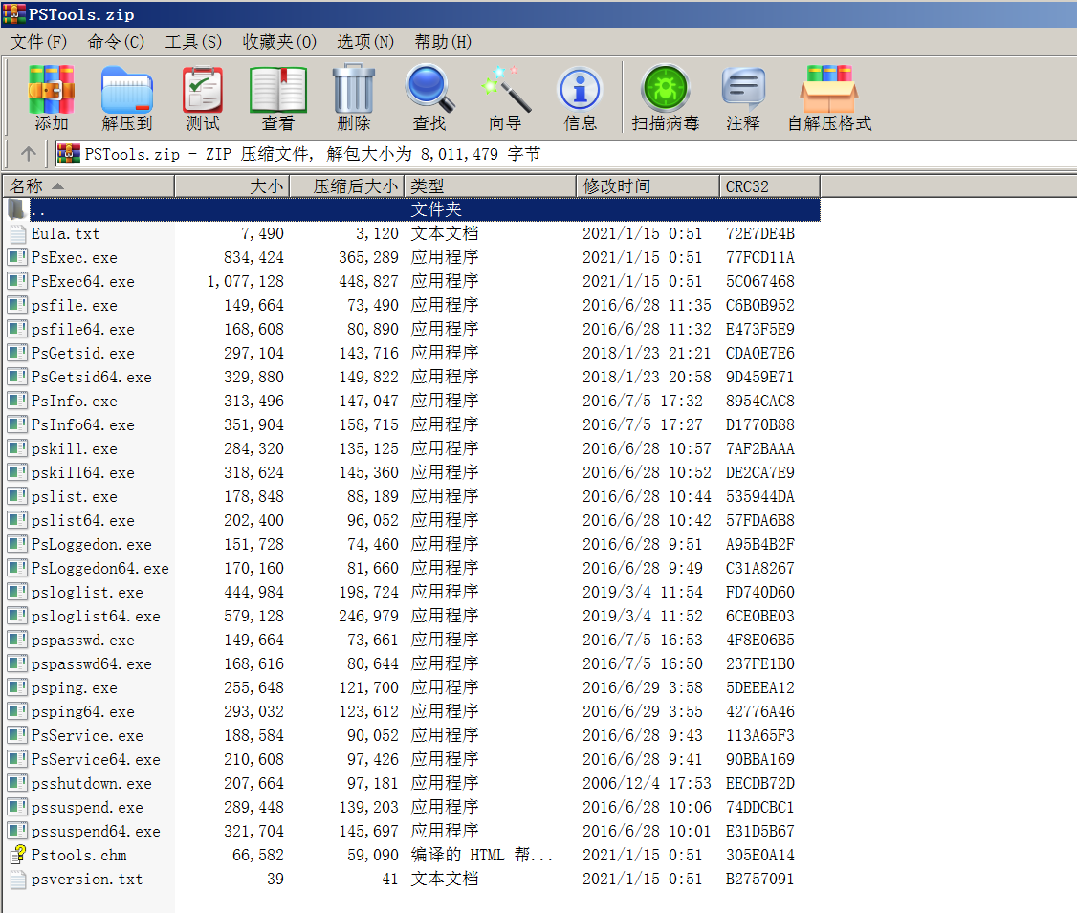The image size is (1077, 913).
Task: Sort by Type (类型) column header
Action: pyautogui.click(x=491, y=186)
